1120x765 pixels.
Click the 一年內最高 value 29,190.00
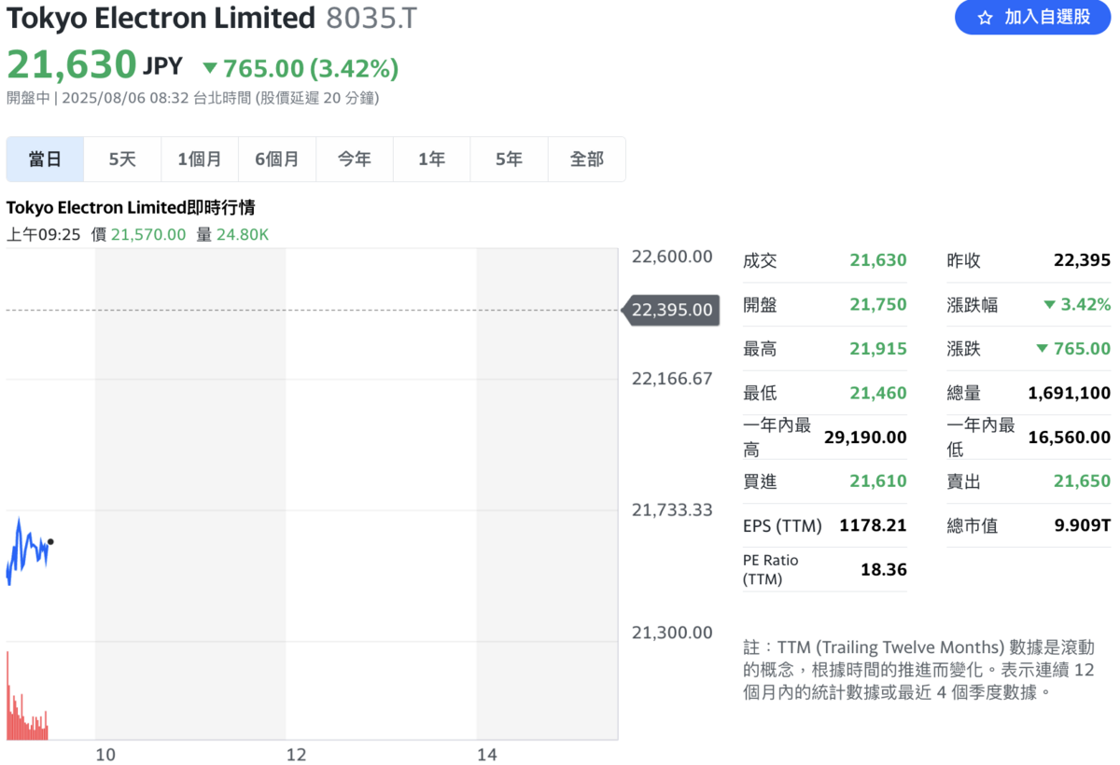pyautogui.click(x=865, y=437)
